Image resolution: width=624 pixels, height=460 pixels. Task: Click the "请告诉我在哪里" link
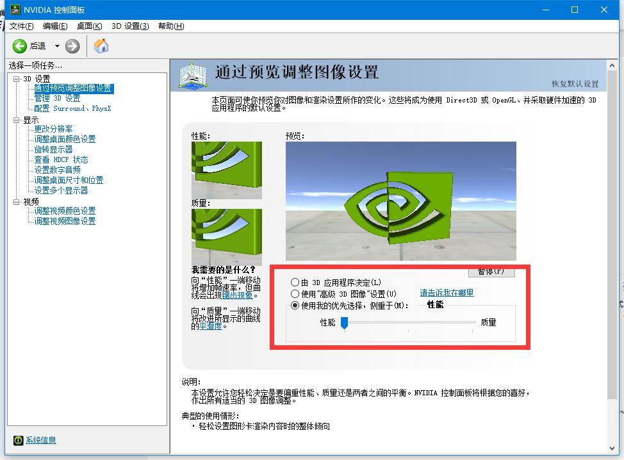click(x=446, y=293)
